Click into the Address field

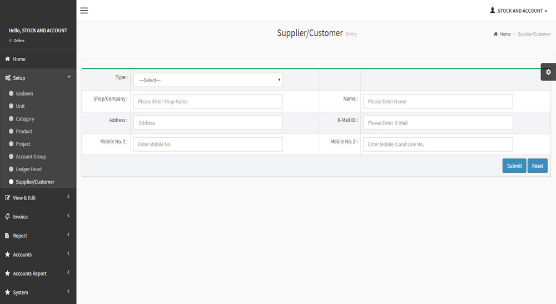point(208,123)
